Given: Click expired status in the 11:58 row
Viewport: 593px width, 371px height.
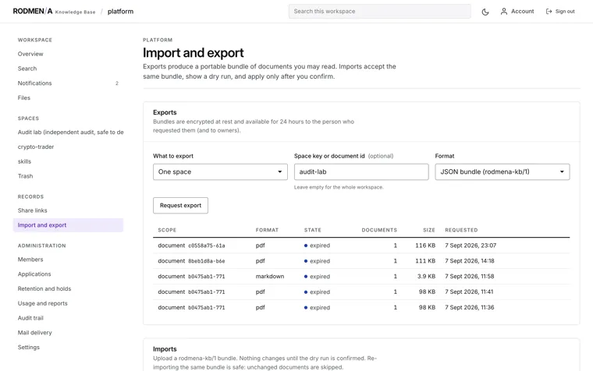Looking at the screenshot, I should (317, 277).
